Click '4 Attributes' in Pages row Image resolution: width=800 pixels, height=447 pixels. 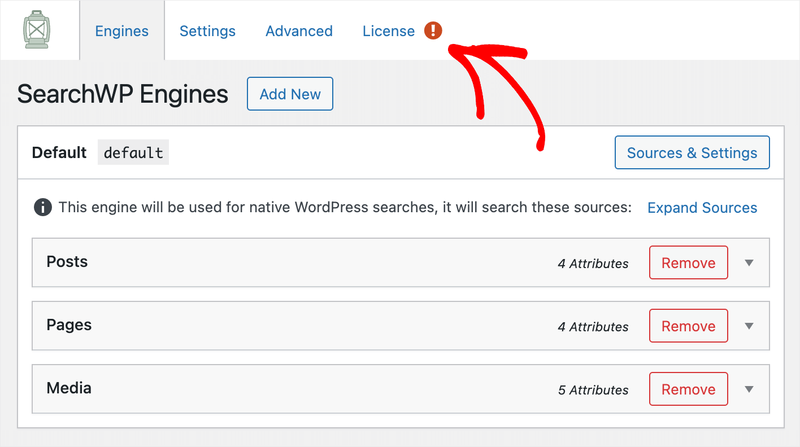pos(593,327)
